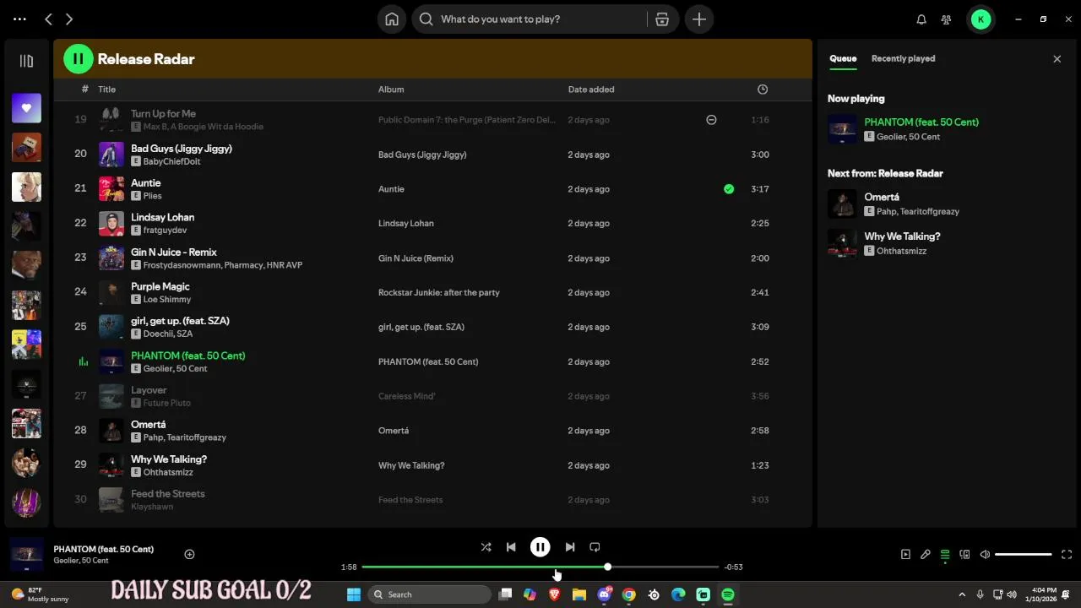This screenshot has width=1081, height=608.
Task: Expand Your Library sidebar icon
Action: tap(26, 61)
